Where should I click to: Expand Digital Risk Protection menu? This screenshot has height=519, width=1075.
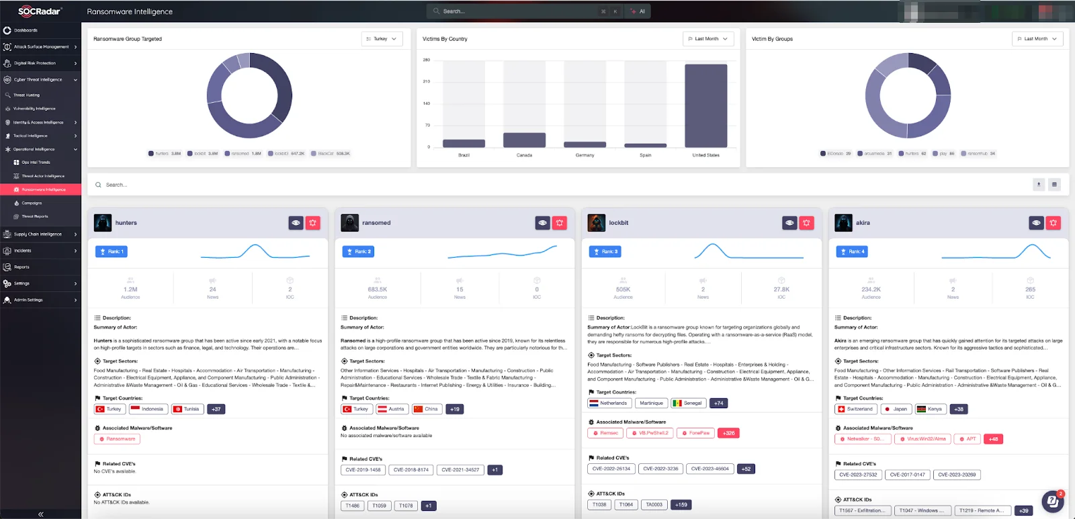pos(40,63)
